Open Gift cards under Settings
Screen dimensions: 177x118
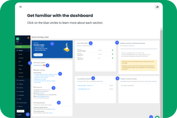[x=21, y=77]
